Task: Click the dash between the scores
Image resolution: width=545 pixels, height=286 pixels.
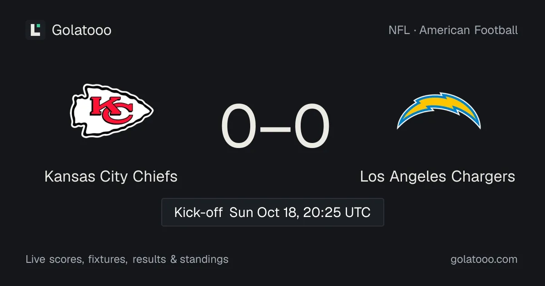Action: pyautogui.click(x=275, y=128)
